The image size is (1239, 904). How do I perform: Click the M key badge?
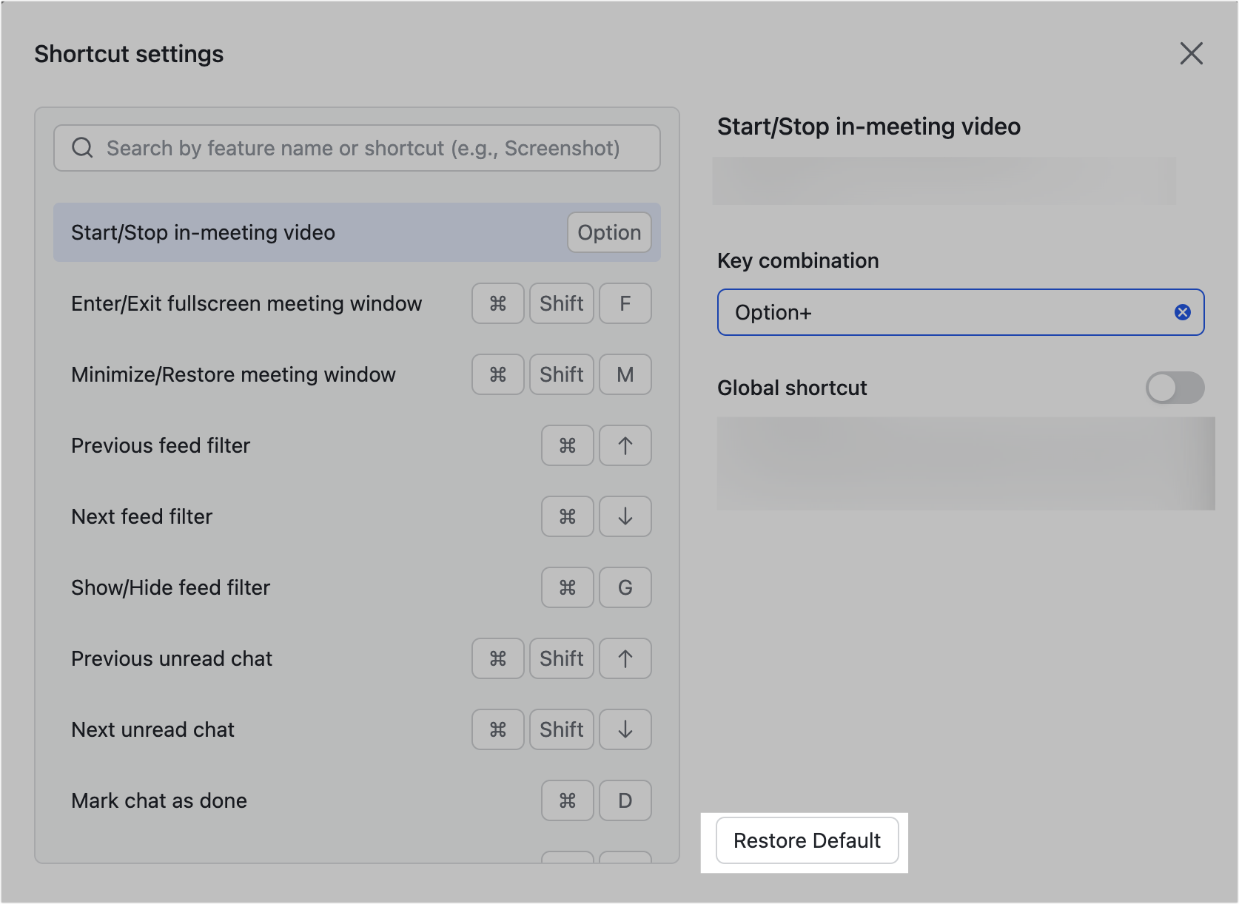pos(625,374)
